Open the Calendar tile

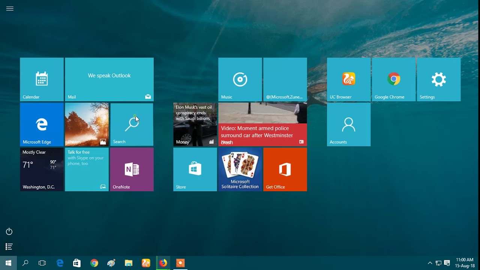pos(42,79)
